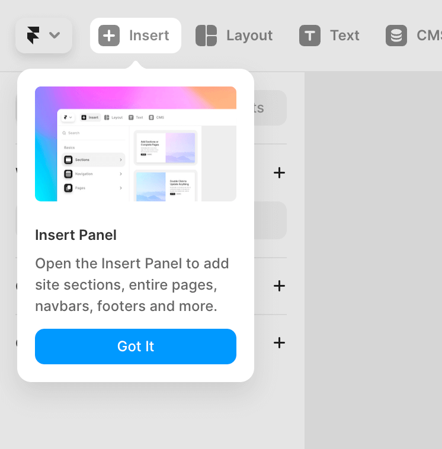Open the CMS toolbar label
The height and width of the screenshot is (449, 442).
click(x=428, y=36)
